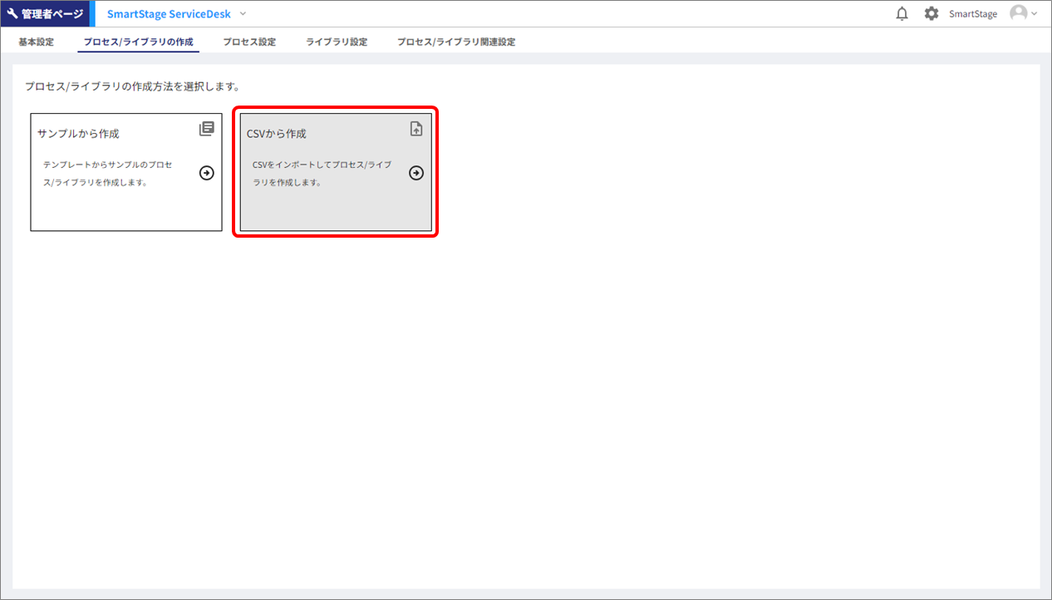The height and width of the screenshot is (600, 1052).
Task: Click the file upload icon on CSVから作成 card
Action: [x=416, y=129]
